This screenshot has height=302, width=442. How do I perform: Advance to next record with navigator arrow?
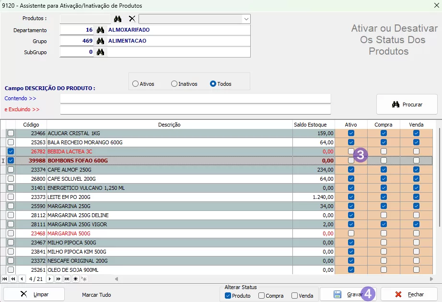[x=50, y=279]
